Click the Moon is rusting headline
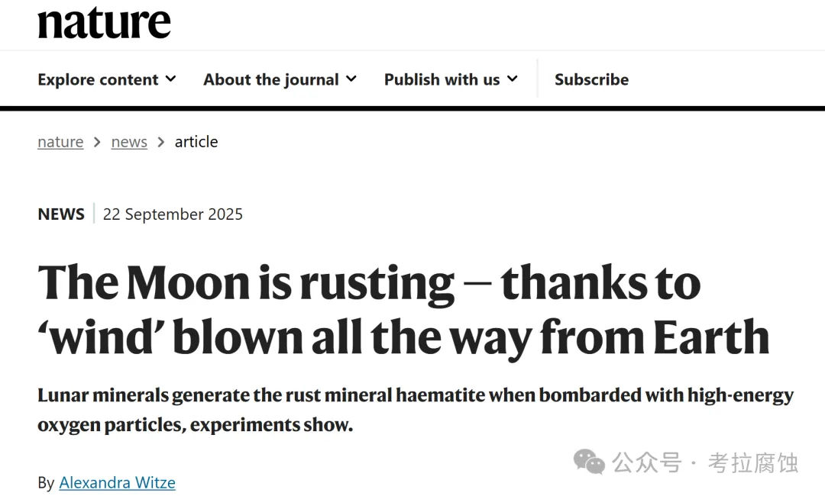This screenshot has height=496, width=825. 403,309
